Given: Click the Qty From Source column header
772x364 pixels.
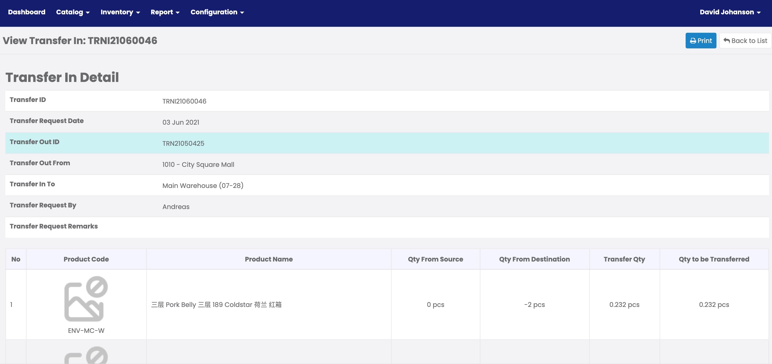Looking at the screenshot, I should click(435, 259).
